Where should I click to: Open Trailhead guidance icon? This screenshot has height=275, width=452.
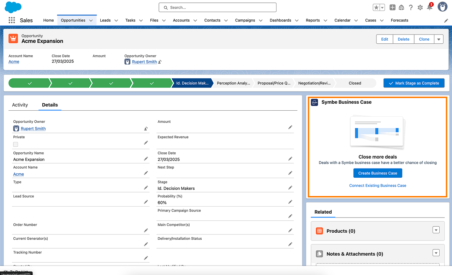(x=402, y=7)
